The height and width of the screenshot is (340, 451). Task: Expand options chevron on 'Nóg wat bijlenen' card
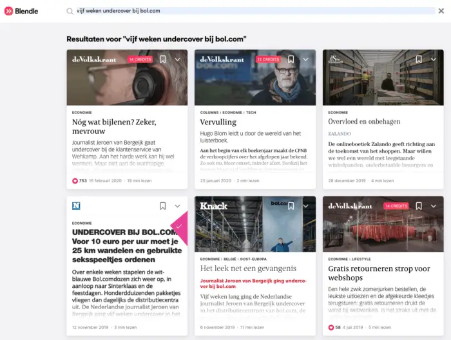tap(177, 59)
